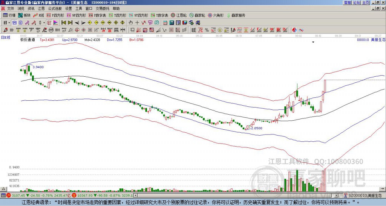This screenshot has height=206, width=386.
Task: Click the table grid icon in status bar
Action: [x=3, y=195]
